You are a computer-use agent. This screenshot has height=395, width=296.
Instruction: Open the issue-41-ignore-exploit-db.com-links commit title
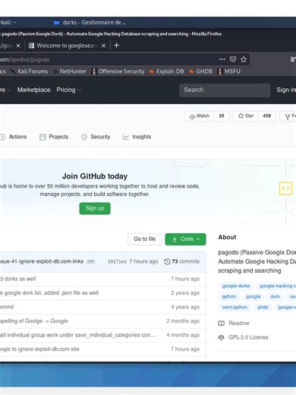[42, 261]
